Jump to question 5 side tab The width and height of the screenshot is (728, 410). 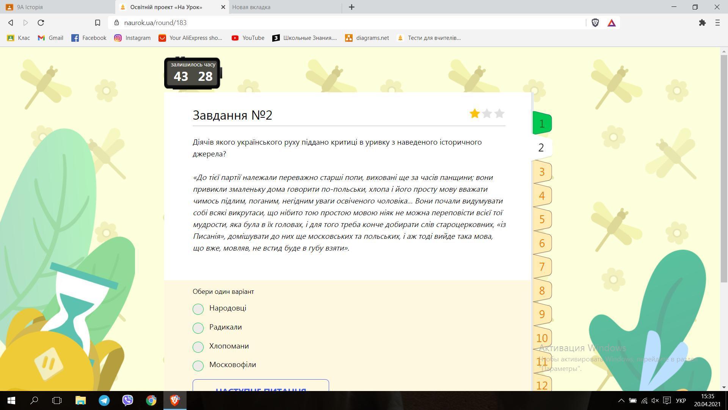click(542, 219)
